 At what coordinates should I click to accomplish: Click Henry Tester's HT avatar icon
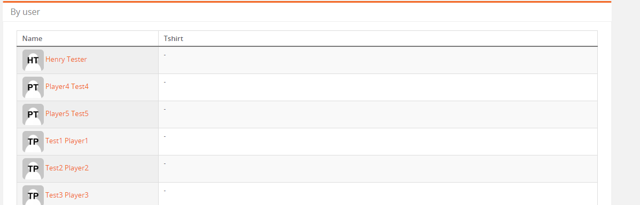tap(33, 60)
